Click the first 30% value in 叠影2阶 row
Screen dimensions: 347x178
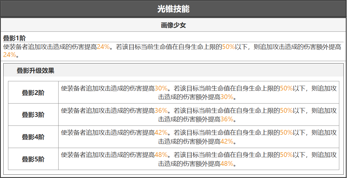click(x=161, y=88)
